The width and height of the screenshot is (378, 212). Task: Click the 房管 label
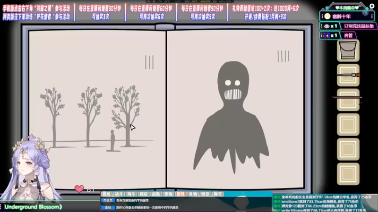348,36
